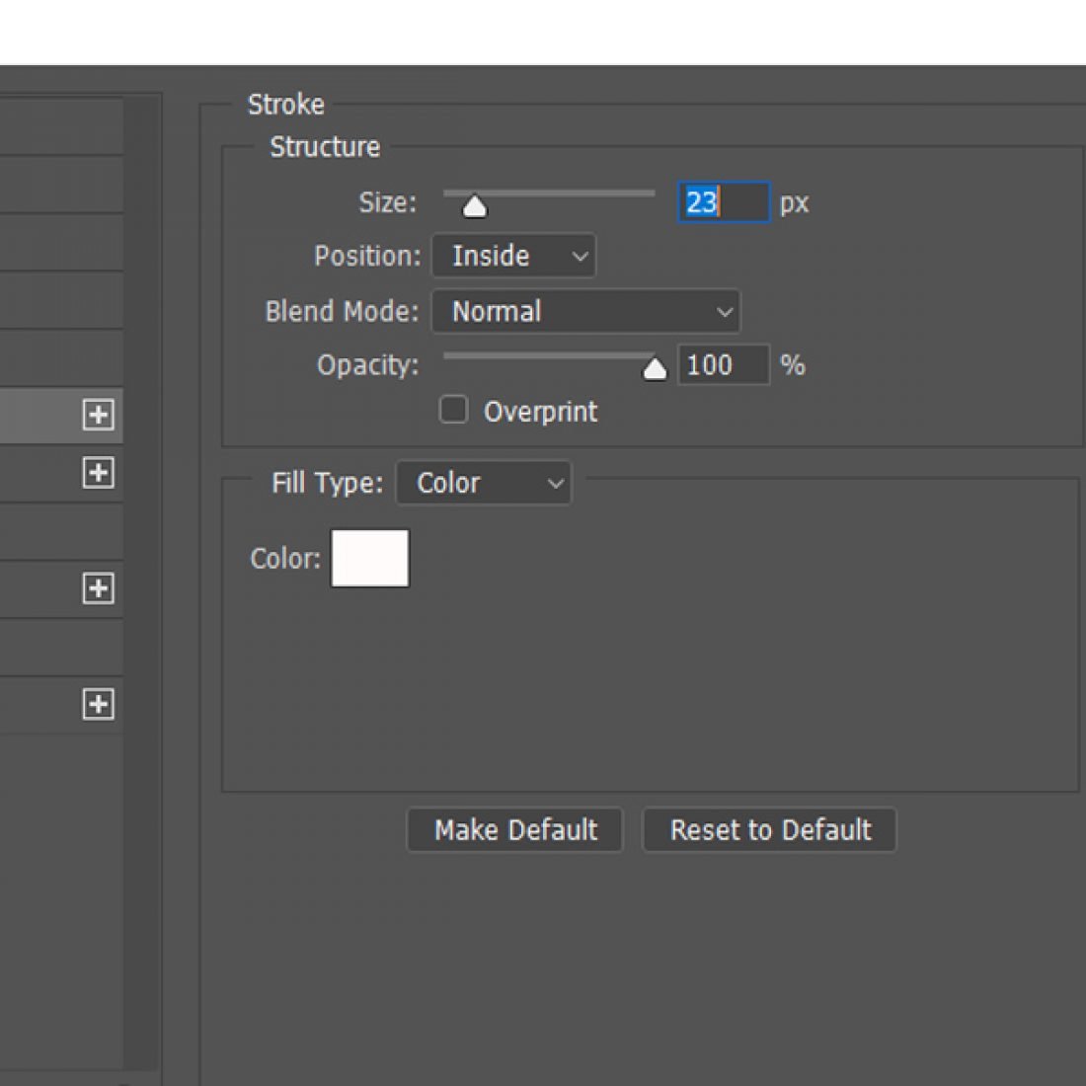Click the "Stroke" panel heading
The image size is (1086, 1086).
(x=286, y=105)
